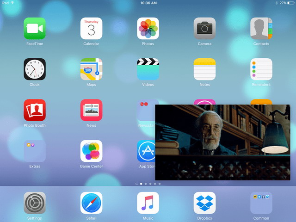296x222 pixels.
Task: Open Settings from the dock
Action: pyautogui.click(x=35, y=203)
